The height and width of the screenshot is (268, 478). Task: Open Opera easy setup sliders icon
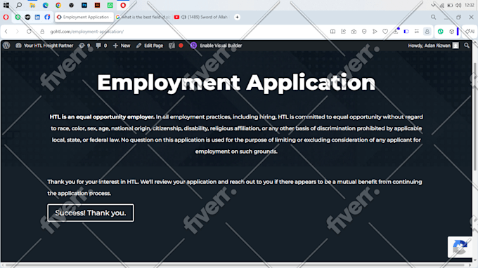click(417, 32)
